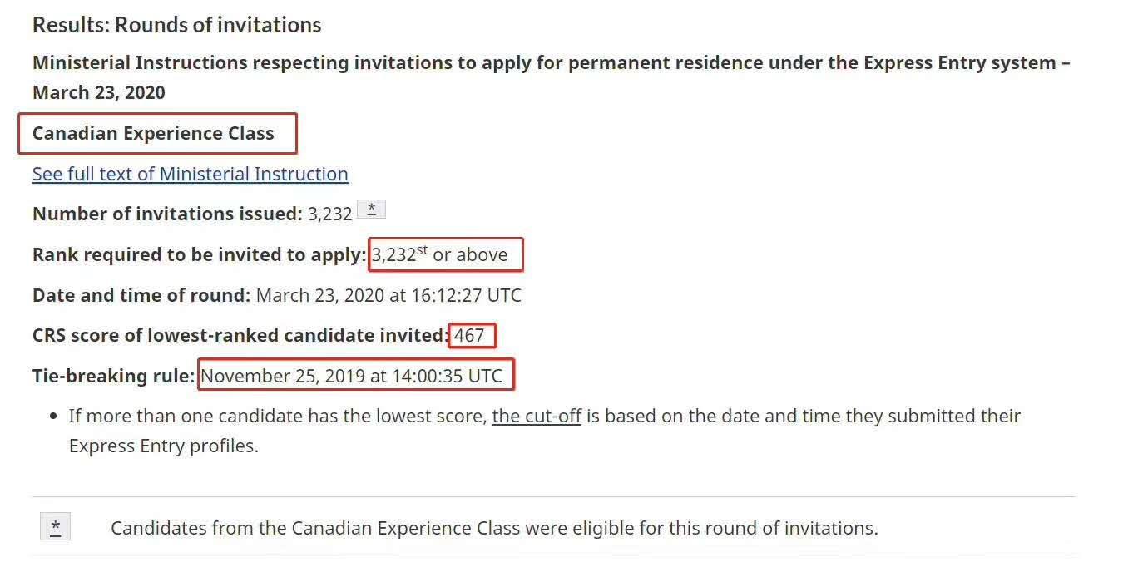Open the full text of Ministerial Instruction link
The image size is (1148, 562).
[190, 174]
